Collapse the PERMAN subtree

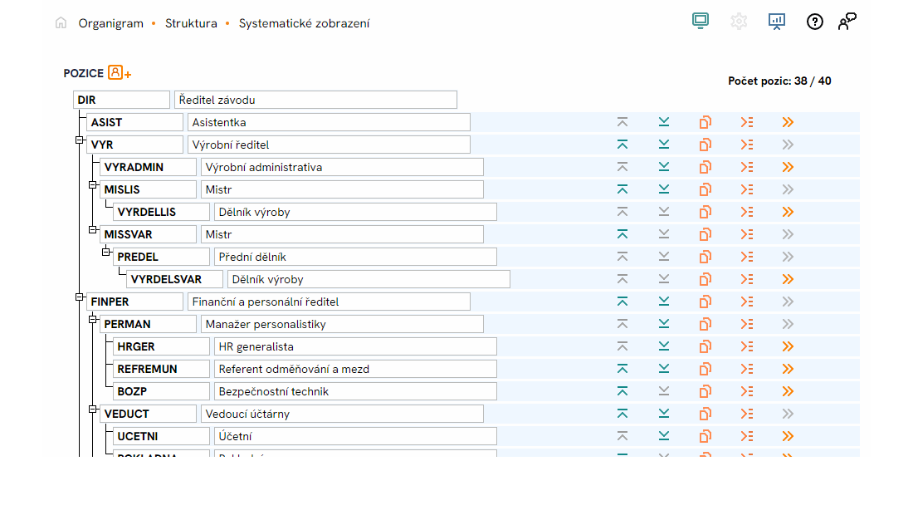(93, 319)
